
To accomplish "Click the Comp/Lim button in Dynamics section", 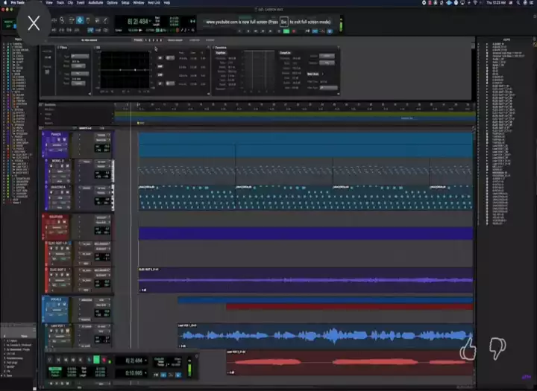I will pos(285,53).
